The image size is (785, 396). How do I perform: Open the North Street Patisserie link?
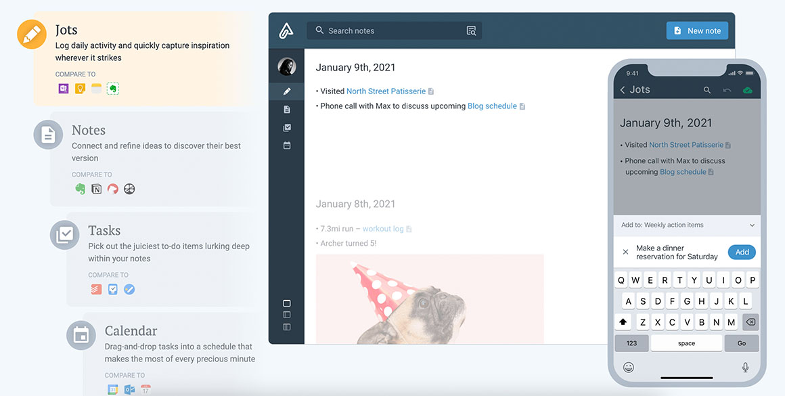(x=386, y=91)
